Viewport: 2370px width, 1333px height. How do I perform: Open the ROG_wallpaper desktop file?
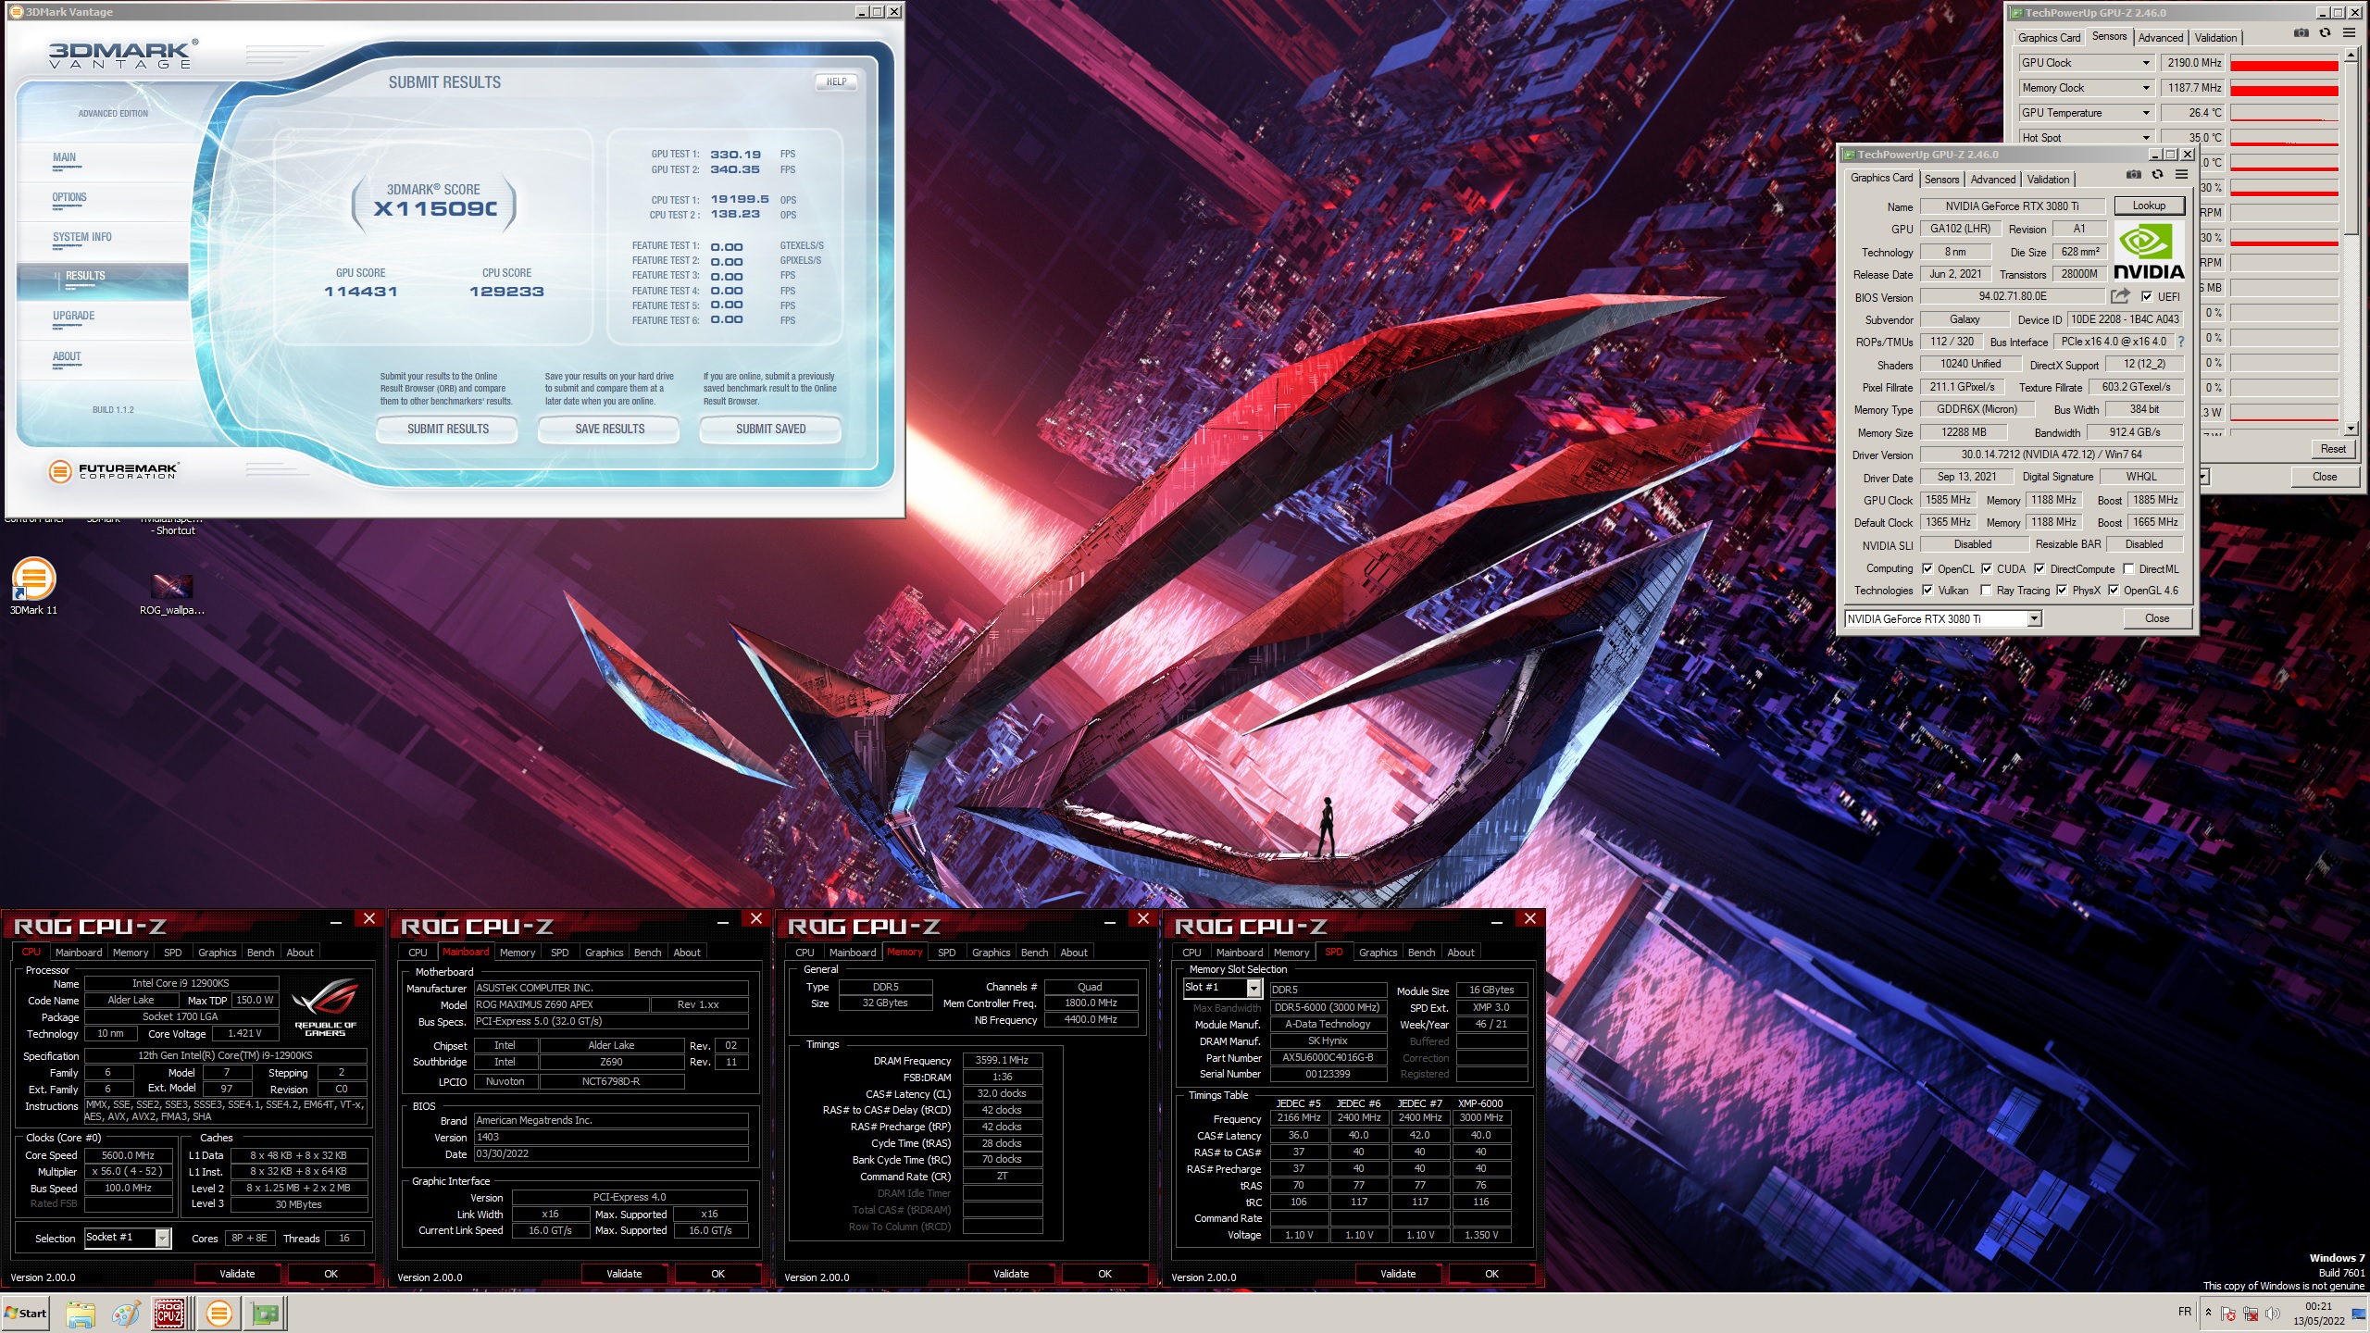click(172, 594)
